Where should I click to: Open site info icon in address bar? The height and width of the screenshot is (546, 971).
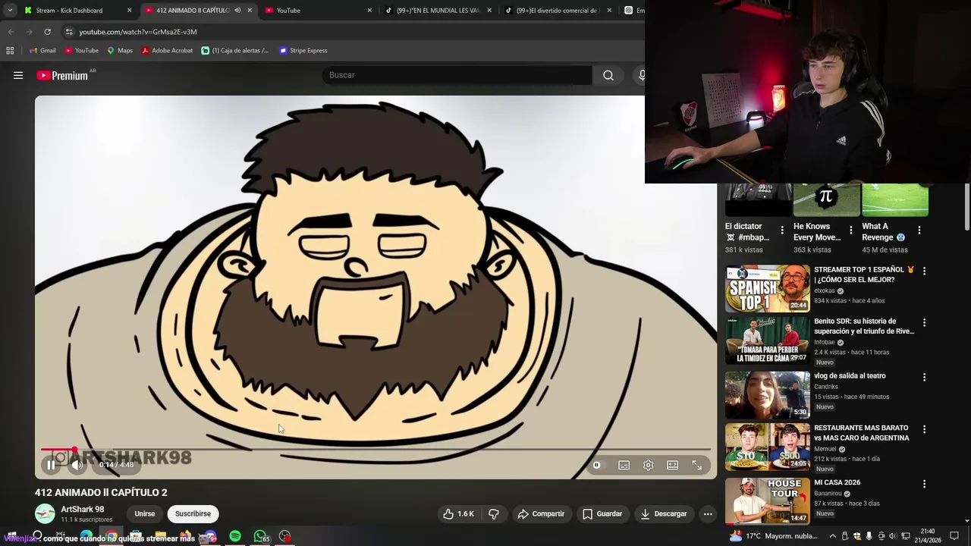(69, 32)
